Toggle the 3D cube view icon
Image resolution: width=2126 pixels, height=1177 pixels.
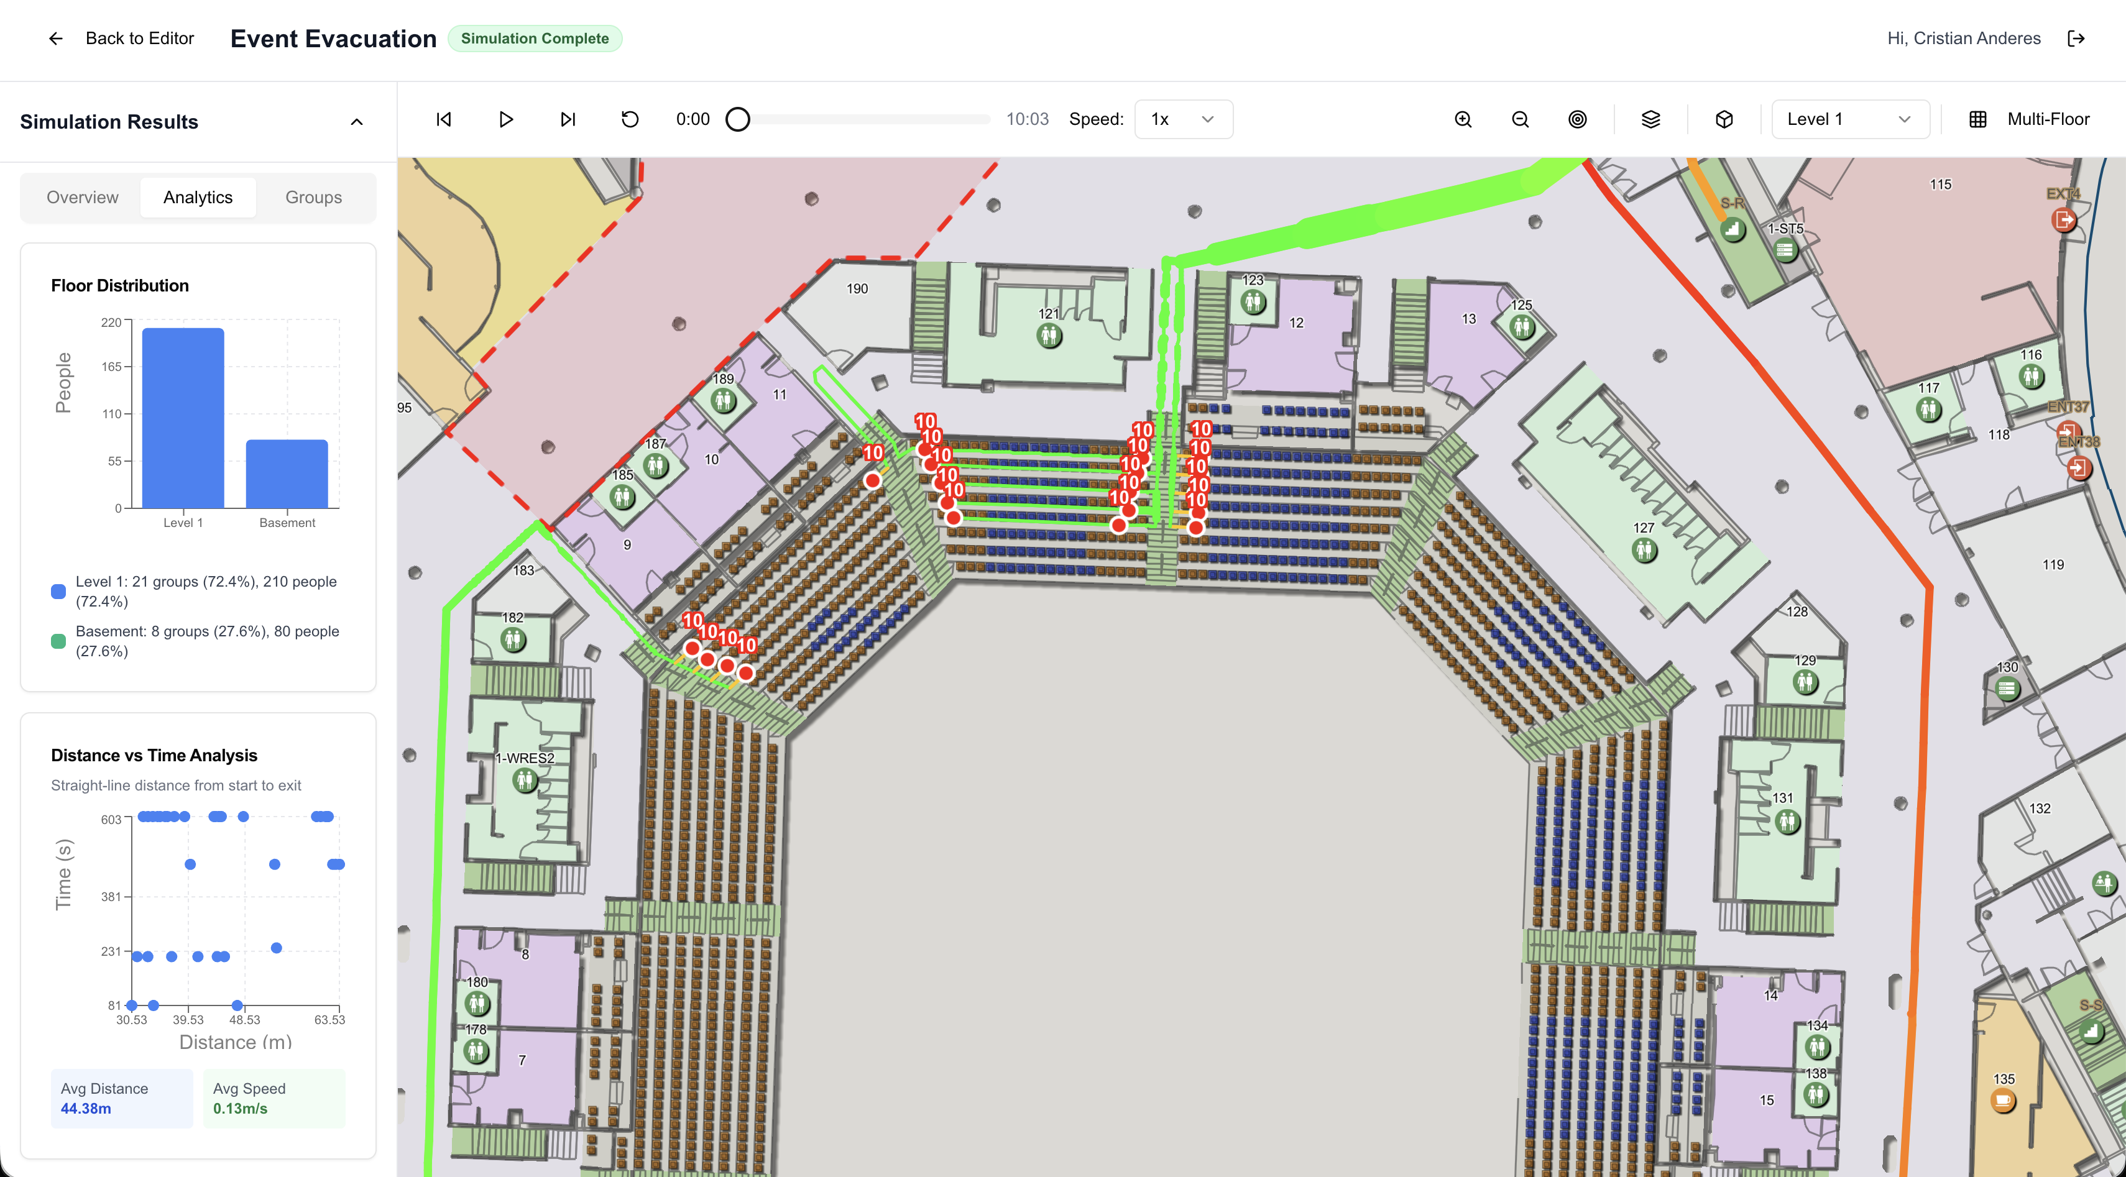tap(1724, 119)
